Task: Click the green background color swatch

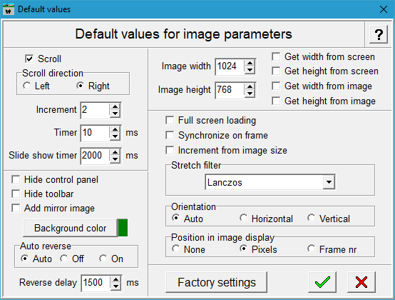Action: click(123, 228)
